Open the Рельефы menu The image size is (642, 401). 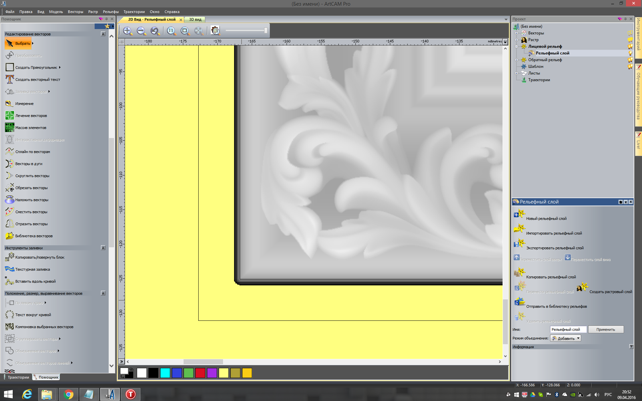[x=111, y=12]
